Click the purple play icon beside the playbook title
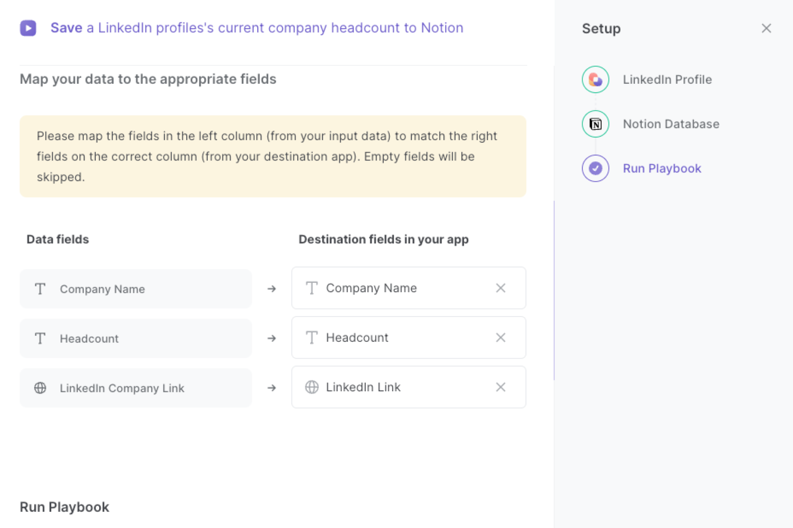This screenshot has height=528, width=793. click(28, 28)
